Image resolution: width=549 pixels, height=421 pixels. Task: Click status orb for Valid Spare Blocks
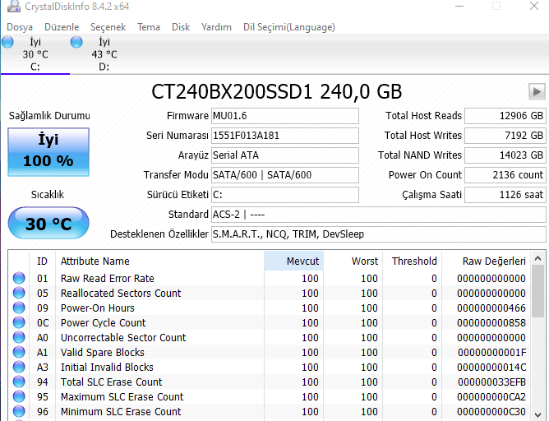click(x=19, y=352)
